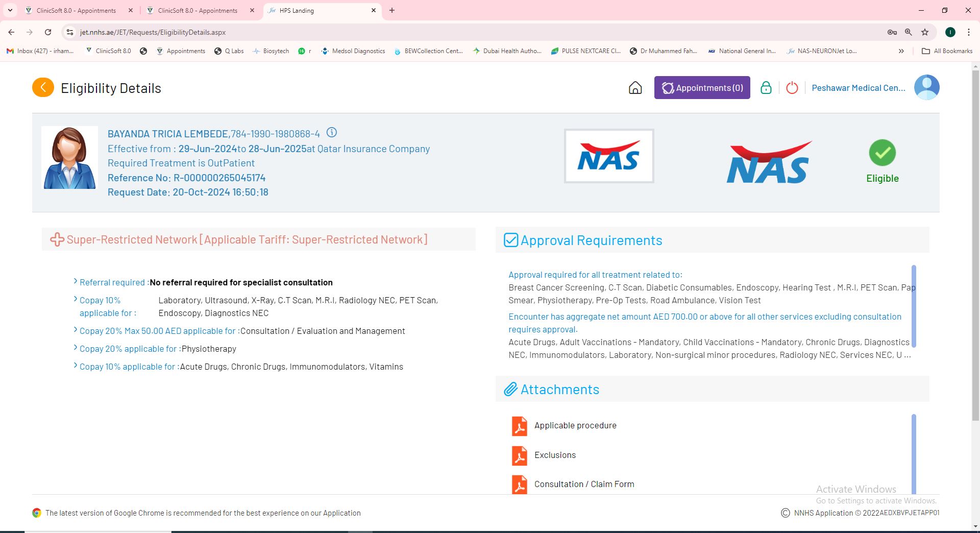Open All Bookmarks folder
The image size is (980, 533).
point(947,51)
